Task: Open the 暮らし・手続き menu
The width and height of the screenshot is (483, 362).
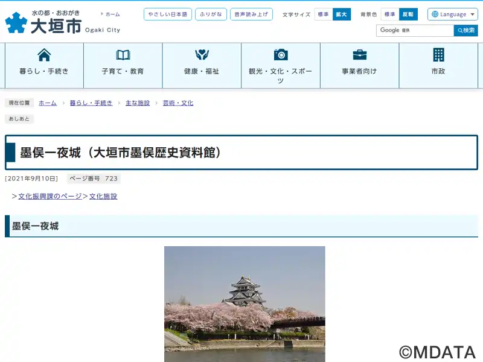Action: tap(44, 66)
